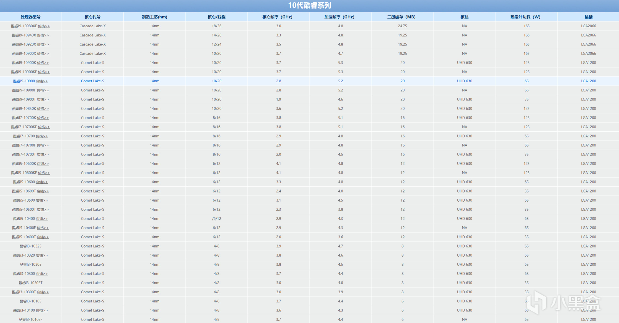Click the 核心代号 column header

92,17
